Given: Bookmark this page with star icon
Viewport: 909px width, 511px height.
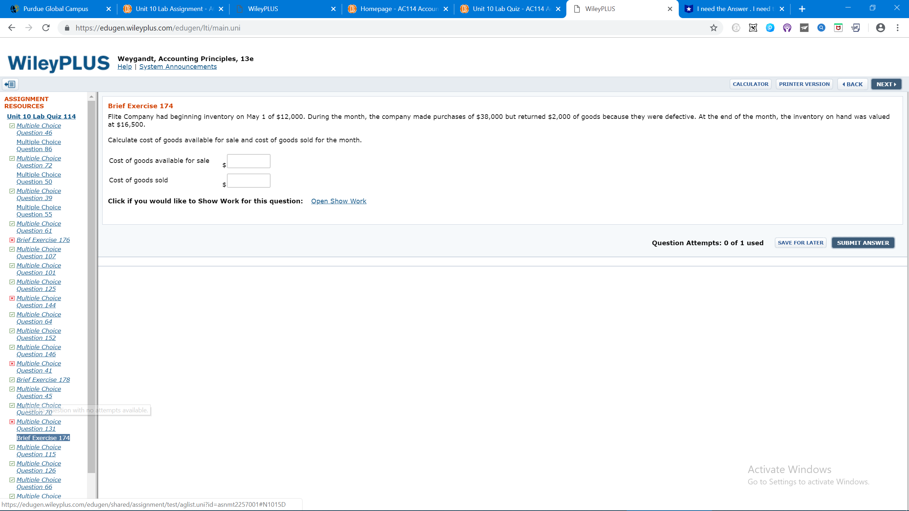Looking at the screenshot, I should coord(714,28).
